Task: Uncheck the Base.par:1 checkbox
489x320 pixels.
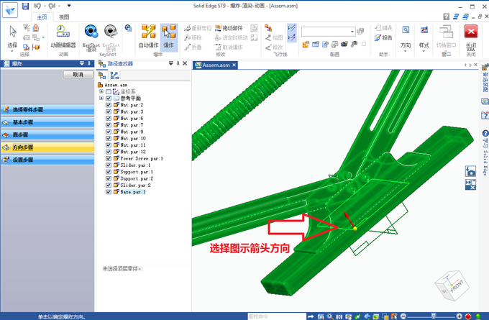Action: tap(109, 192)
